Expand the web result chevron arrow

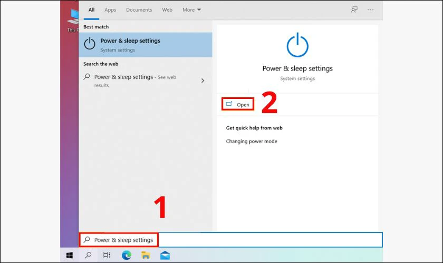point(203,80)
